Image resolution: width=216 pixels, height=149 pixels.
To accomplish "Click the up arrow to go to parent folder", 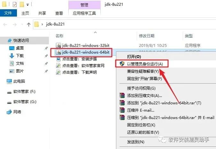I will (x=29, y=25).
